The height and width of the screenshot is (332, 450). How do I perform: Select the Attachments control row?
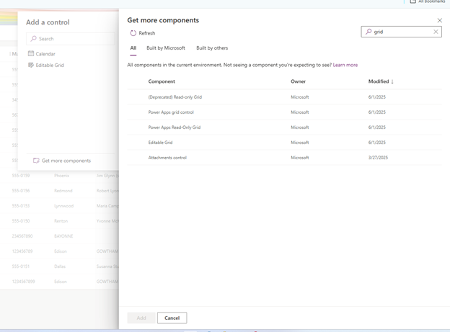point(284,158)
